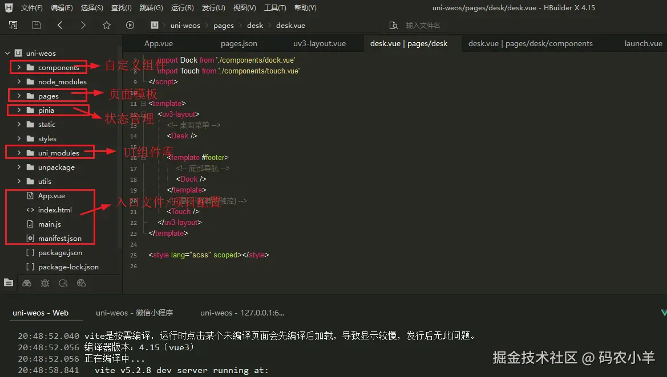Expand the unpackage folder chevron
This screenshot has height=377, width=667.
coord(19,167)
